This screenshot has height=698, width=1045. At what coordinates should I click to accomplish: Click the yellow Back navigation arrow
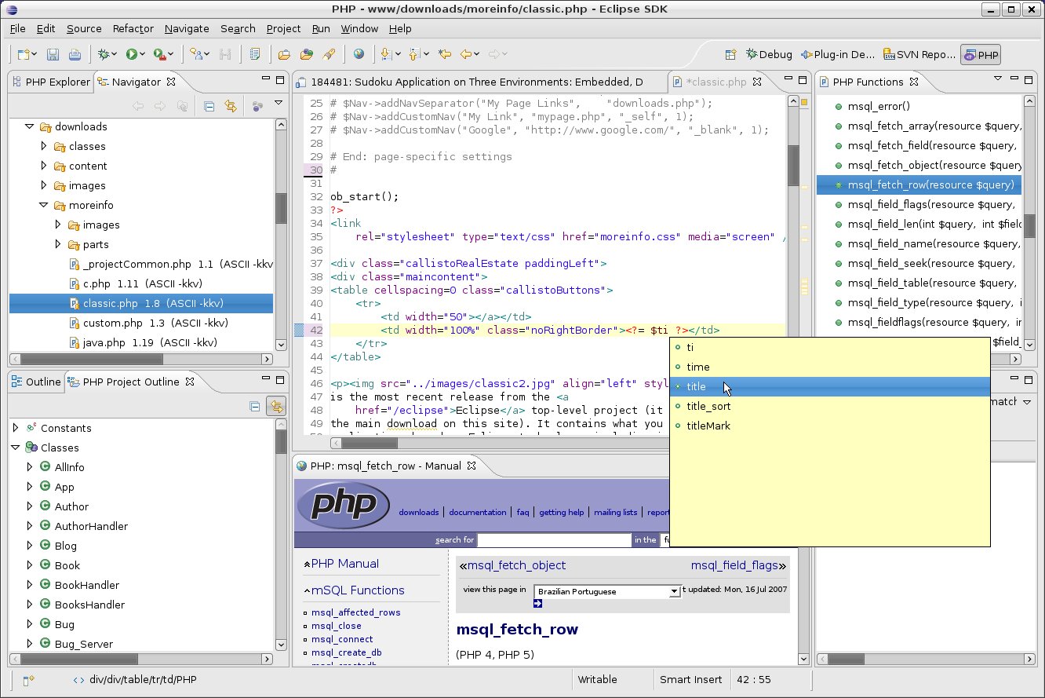pos(466,54)
